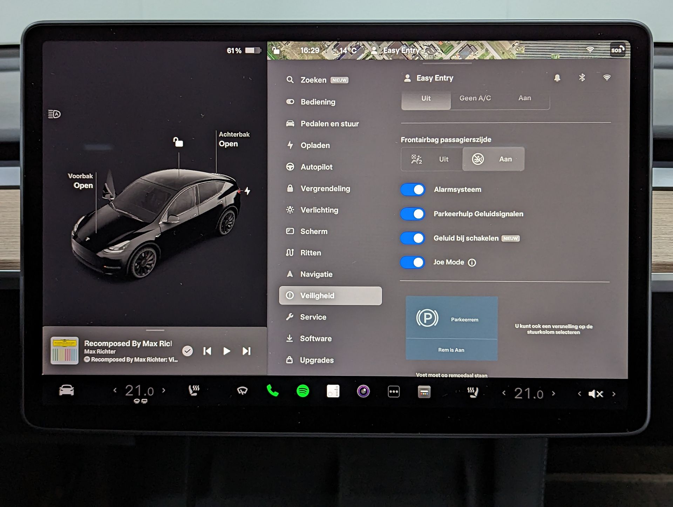Mark the track as liked checkmark
The height and width of the screenshot is (507, 673).
pyautogui.click(x=188, y=351)
